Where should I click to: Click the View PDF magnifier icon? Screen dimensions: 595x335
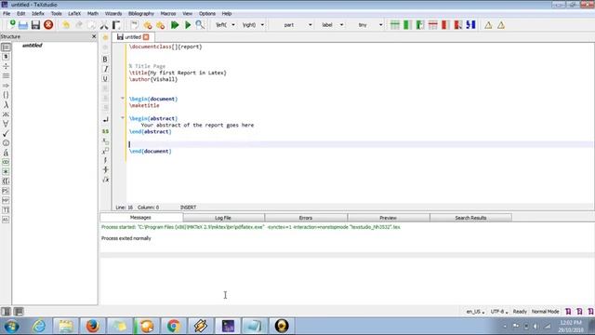coord(200,25)
